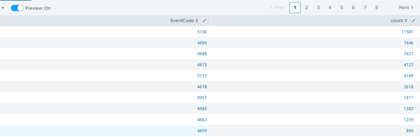420x137 pixels.
Task: Click count value 1239
Action: coord(409,120)
